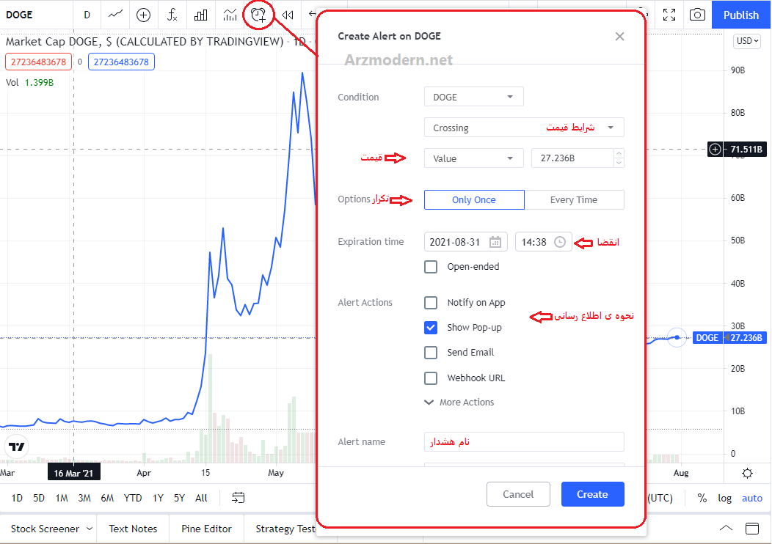Enable Notify on App checkbox
Image resolution: width=772 pixels, height=544 pixels.
click(431, 303)
